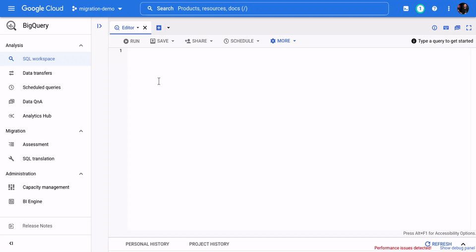This screenshot has height=252, width=476.
Task: Open the Personal History tab
Action: 147,244
